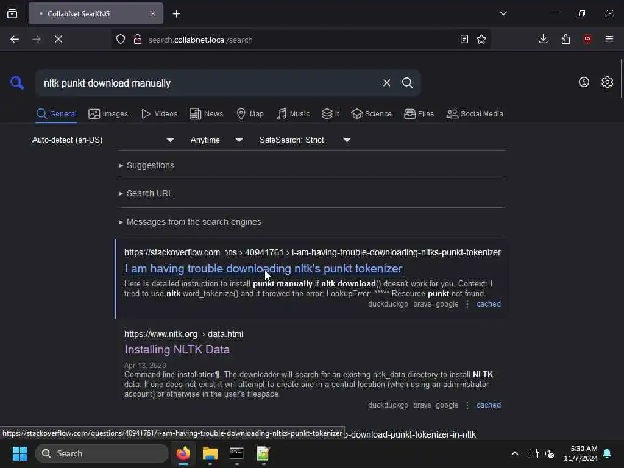The width and height of the screenshot is (624, 468).
Task: Open more options for stackoverflow result
Action: pos(467,304)
